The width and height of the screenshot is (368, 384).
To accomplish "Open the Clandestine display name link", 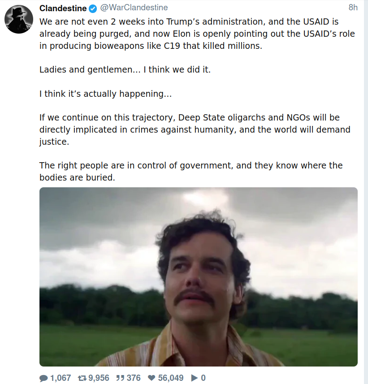I will [63, 8].
